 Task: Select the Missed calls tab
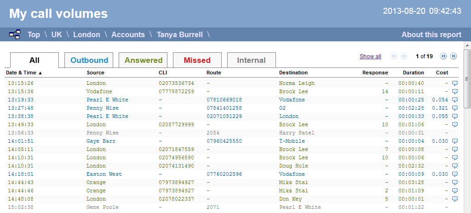tap(197, 60)
